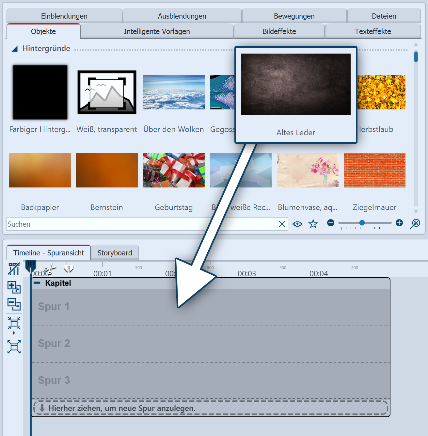
Task: Click the add track plus icon
Action: (14, 287)
